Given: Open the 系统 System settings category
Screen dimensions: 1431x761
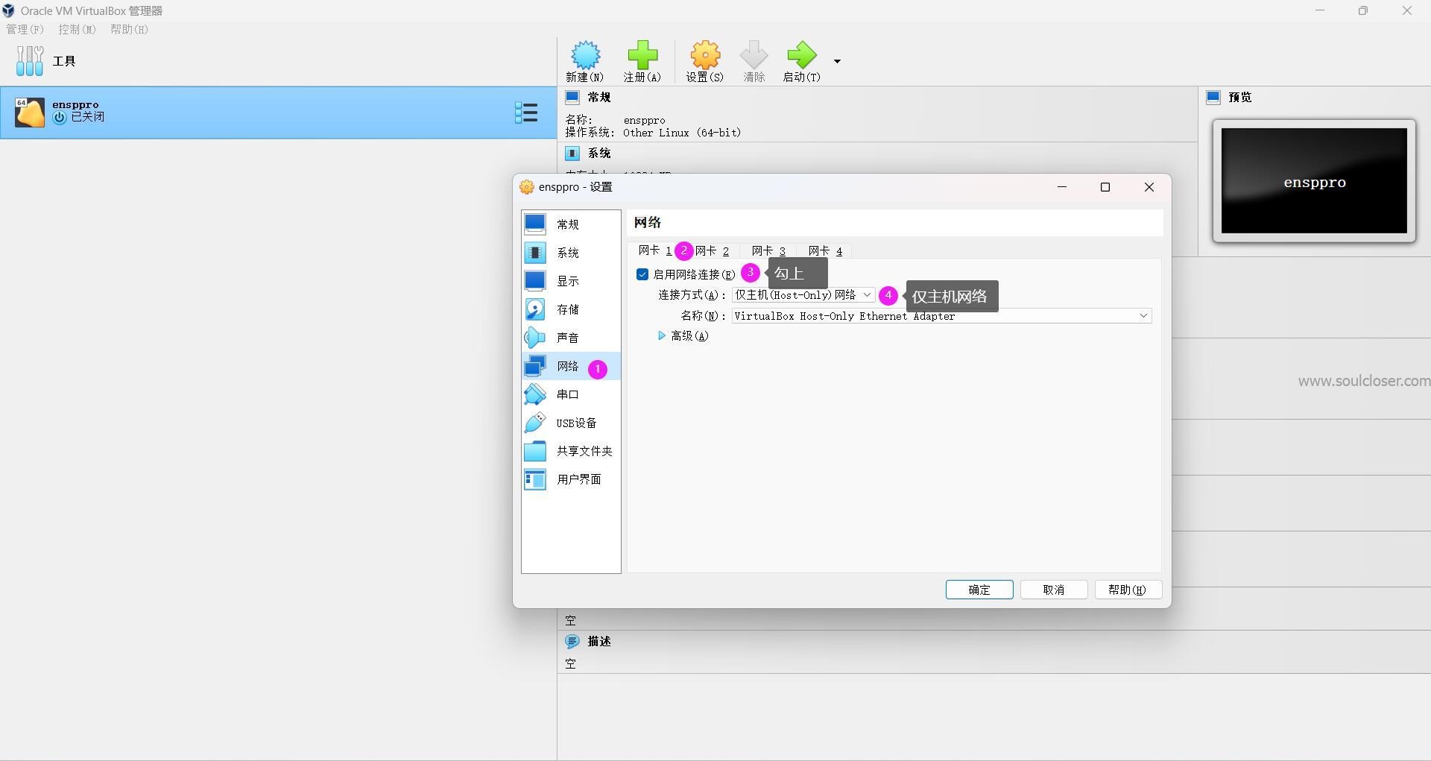Looking at the screenshot, I should [x=571, y=253].
